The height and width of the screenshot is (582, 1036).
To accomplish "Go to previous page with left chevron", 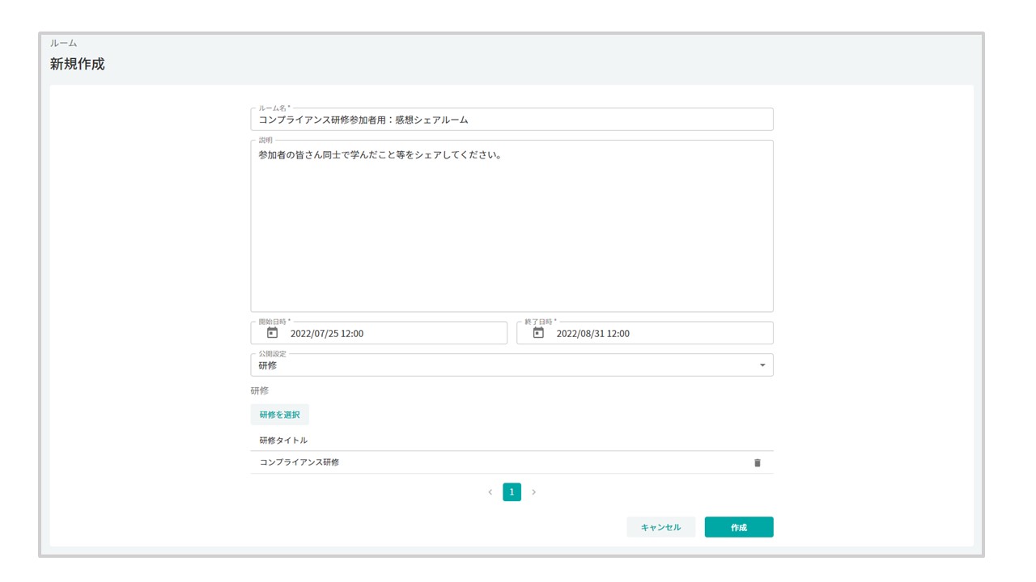I will [490, 491].
